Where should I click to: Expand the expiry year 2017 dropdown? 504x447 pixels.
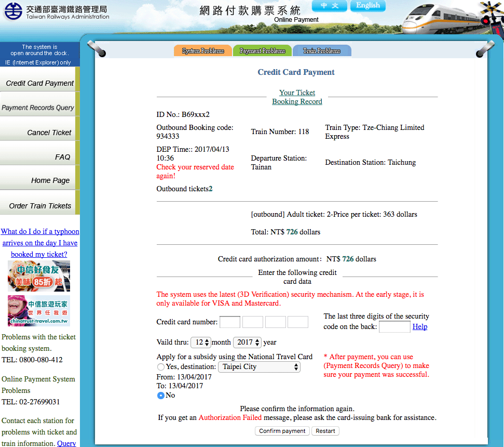(x=247, y=342)
